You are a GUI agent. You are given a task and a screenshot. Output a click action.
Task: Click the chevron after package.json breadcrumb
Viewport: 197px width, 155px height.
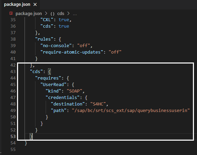pos(46,13)
